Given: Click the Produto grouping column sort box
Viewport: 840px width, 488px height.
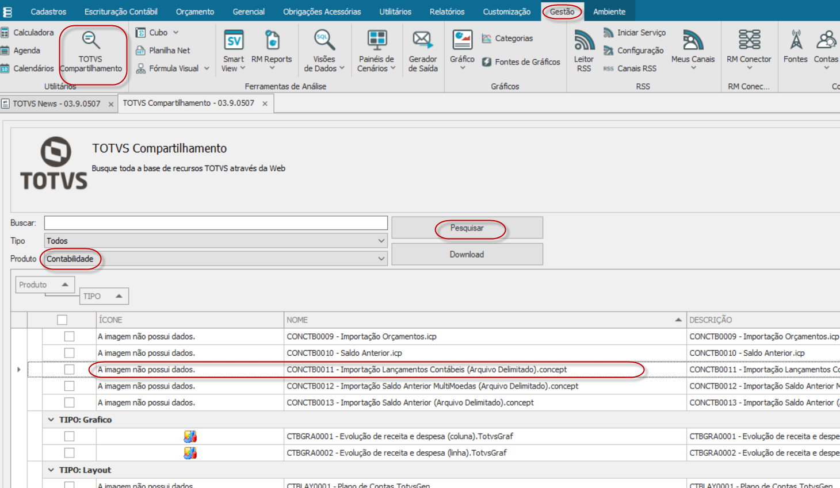Looking at the screenshot, I should tap(45, 285).
